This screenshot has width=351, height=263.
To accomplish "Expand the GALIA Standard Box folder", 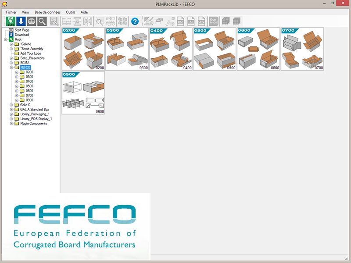I will point(11,109).
